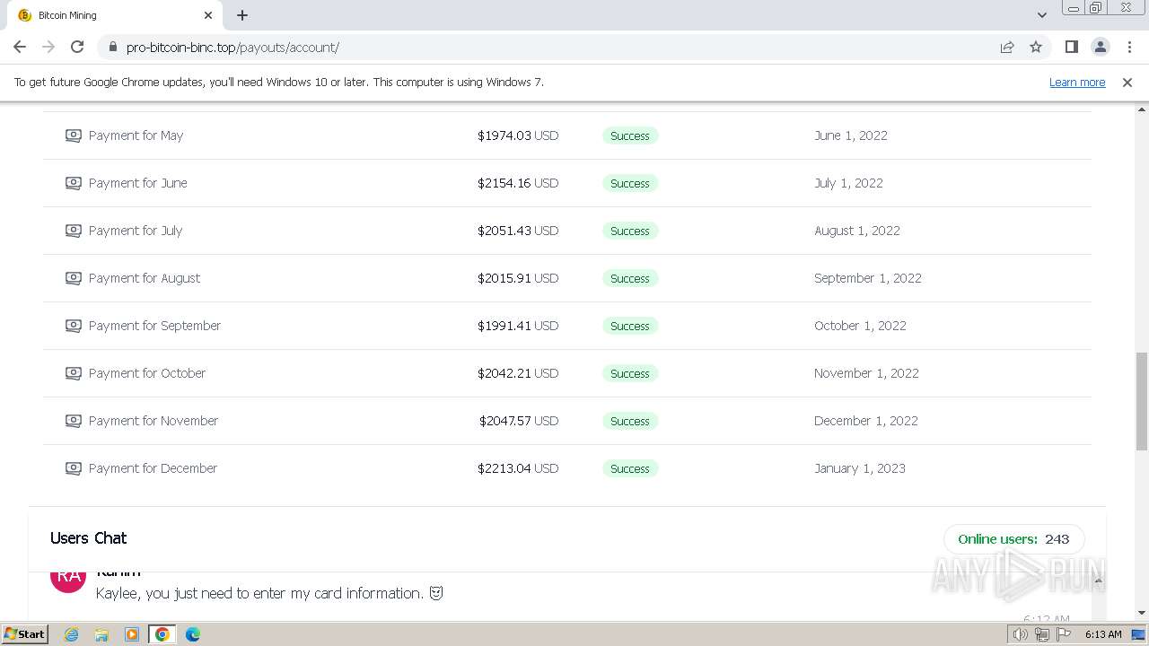Image resolution: width=1149 pixels, height=646 pixels.
Task: Click the payment icon beside Payment for October
Action: (74, 373)
